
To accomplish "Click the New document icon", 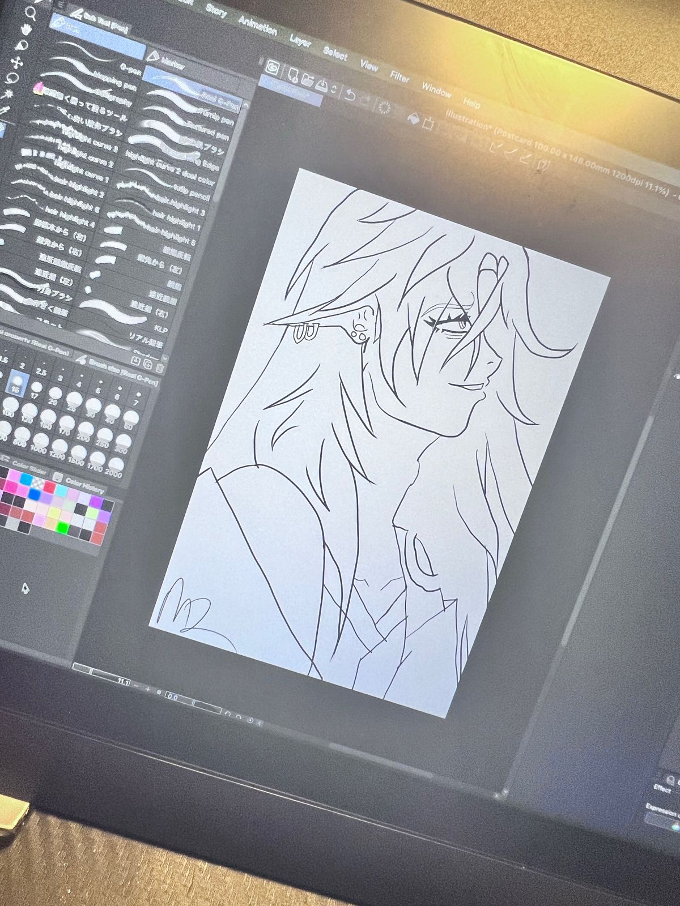I will [294, 75].
